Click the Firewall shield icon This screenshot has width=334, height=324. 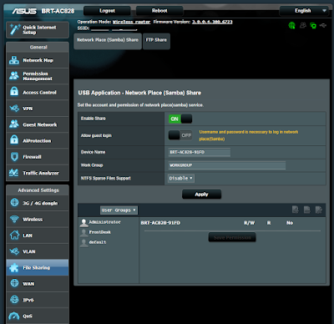click(14, 156)
